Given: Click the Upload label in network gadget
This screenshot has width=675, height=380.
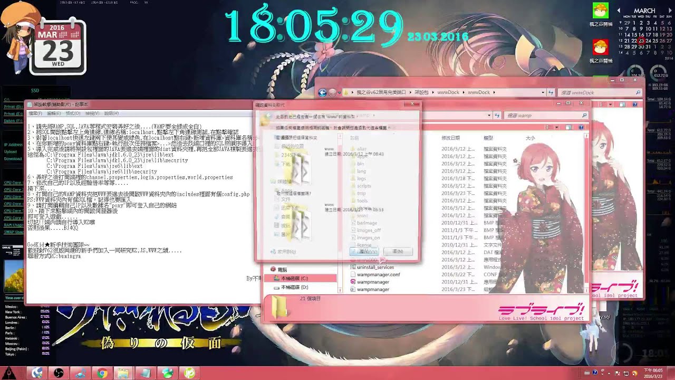Looking at the screenshot, I should (11, 151).
